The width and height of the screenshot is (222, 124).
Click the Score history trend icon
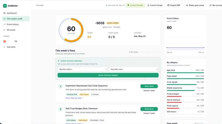4,24
